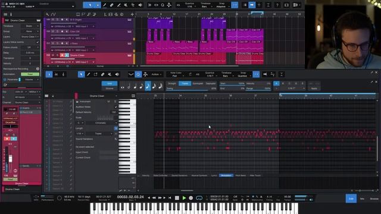Adjust the quantize Start percentage slider
Viewport: 381px width, 214px height.
tap(232, 84)
